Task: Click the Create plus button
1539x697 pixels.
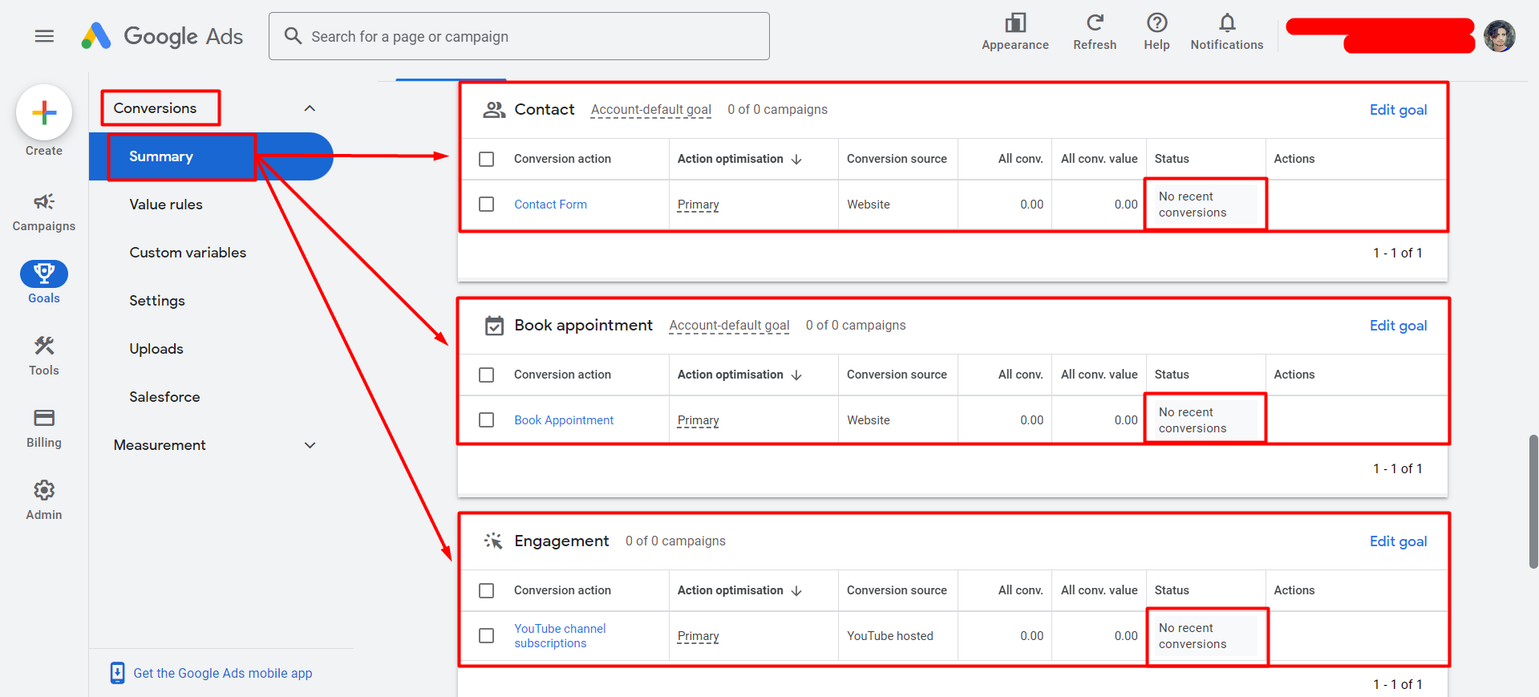Action: pos(44,112)
